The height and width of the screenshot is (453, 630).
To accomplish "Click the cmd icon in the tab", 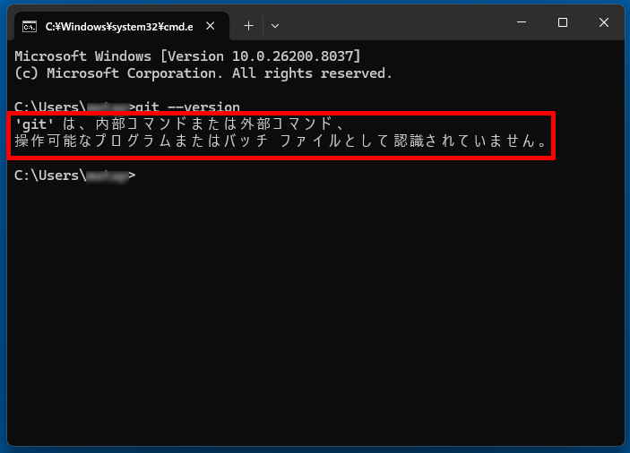I will [x=30, y=27].
